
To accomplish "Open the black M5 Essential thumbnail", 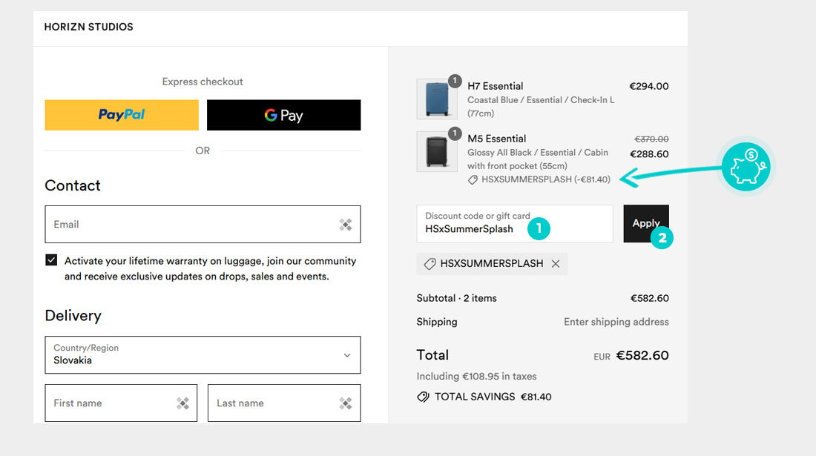I will [436, 152].
